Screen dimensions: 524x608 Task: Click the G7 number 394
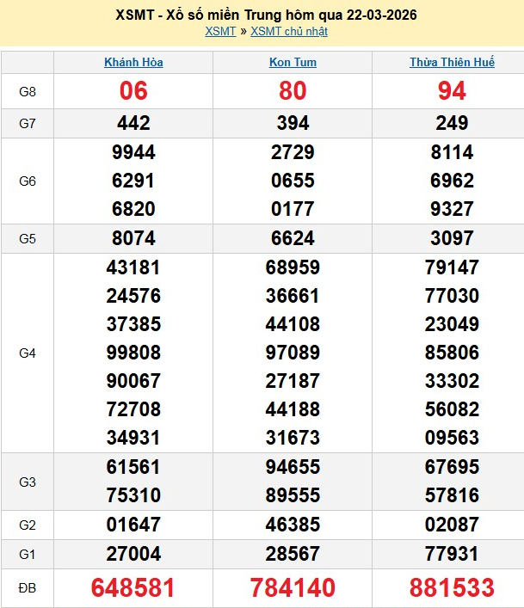tap(293, 123)
